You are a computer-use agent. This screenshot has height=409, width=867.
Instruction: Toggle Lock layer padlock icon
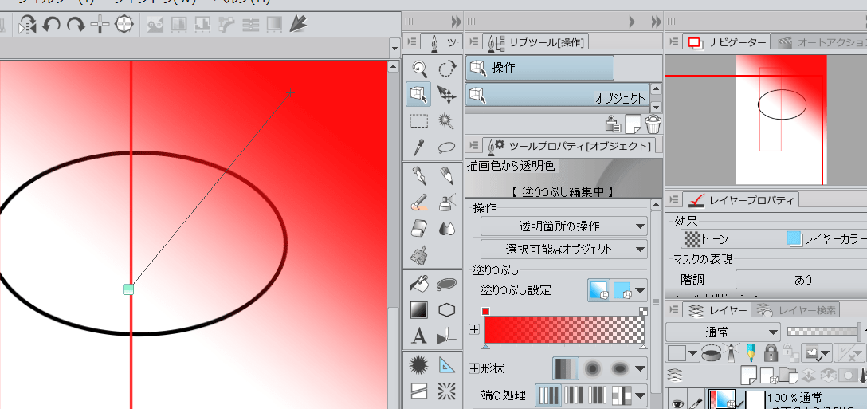click(771, 352)
